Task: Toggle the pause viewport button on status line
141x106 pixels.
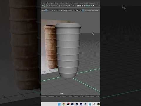Action: click(x=94, y=6)
